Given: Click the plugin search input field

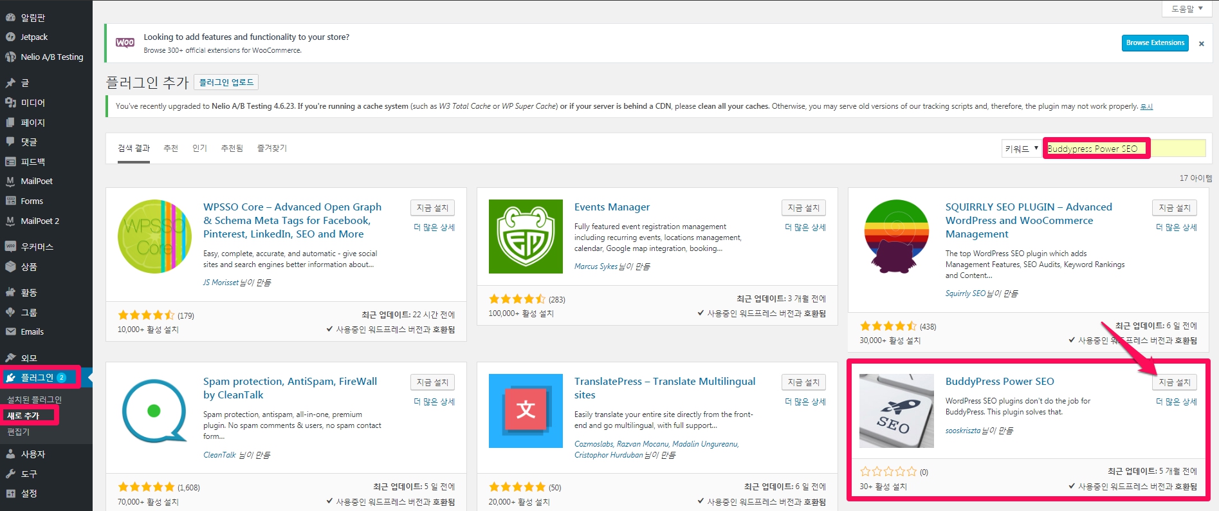Looking at the screenshot, I should (1124, 149).
